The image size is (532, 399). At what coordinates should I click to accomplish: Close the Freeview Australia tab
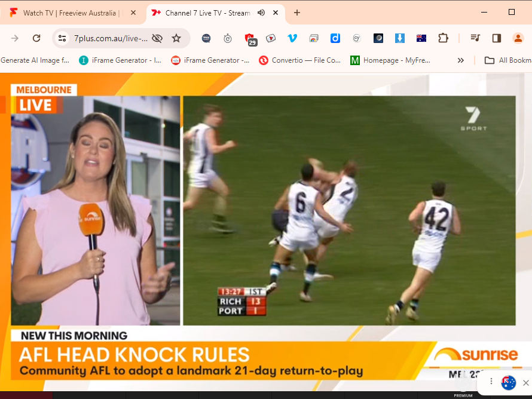pos(133,13)
